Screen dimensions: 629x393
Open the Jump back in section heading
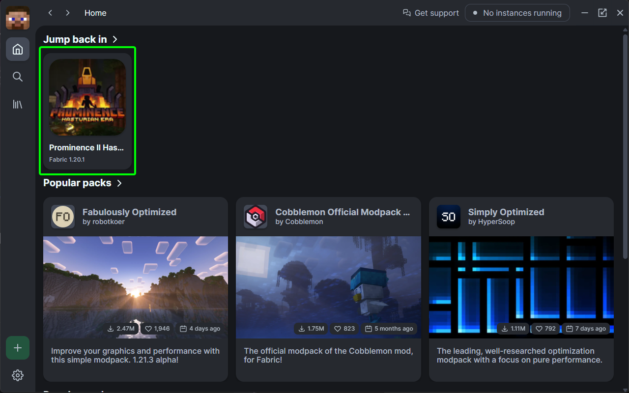pyautogui.click(x=75, y=39)
